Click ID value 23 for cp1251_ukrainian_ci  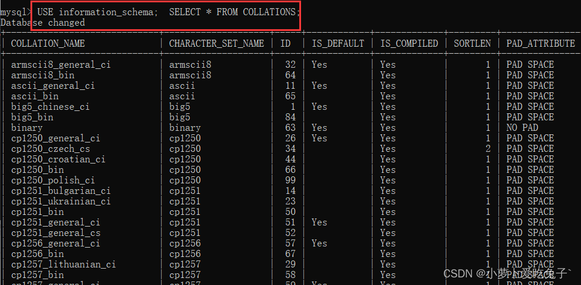pyautogui.click(x=290, y=201)
